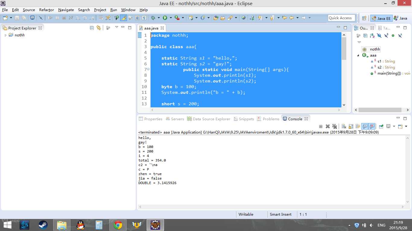Collapse the aaa class in Outline
This screenshot has width=412, height=231.
(358, 55)
